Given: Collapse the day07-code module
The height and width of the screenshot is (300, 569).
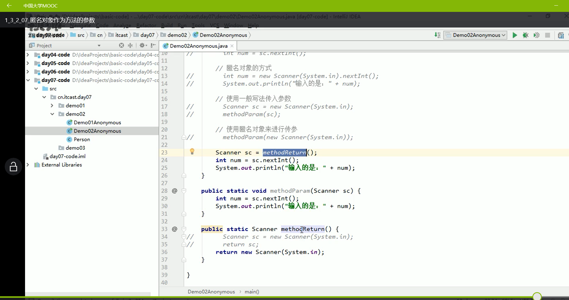Looking at the screenshot, I should pyautogui.click(x=28, y=80).
